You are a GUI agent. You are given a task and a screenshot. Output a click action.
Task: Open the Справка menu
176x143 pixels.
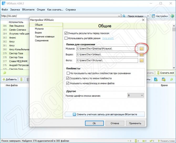point(71,10)
